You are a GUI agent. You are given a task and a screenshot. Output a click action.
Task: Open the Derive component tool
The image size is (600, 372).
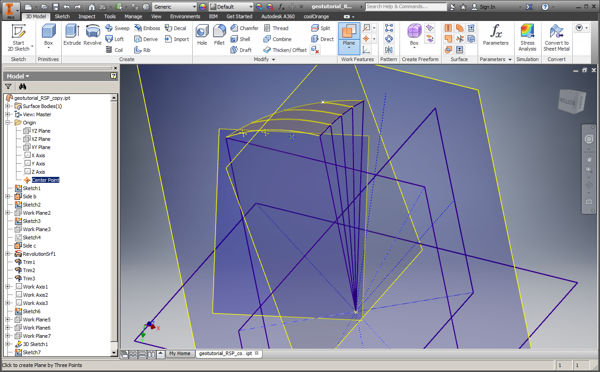click(x=146, y=39)
